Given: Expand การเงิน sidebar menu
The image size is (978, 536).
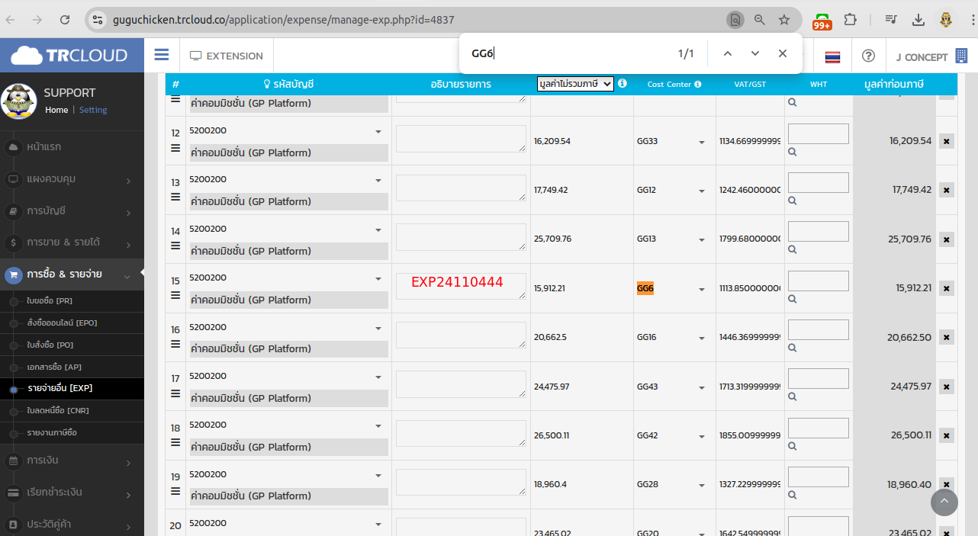Looking at the screenshot, I should coord(72,461).
